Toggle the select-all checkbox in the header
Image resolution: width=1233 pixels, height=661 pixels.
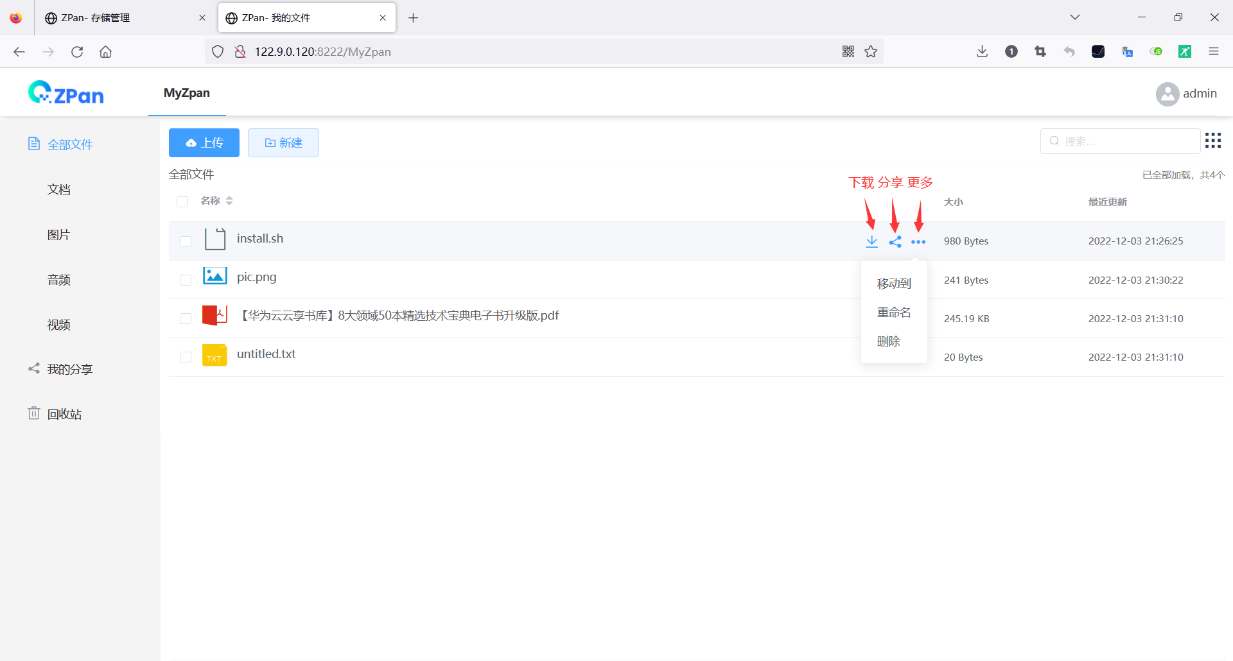click(182, 201)
